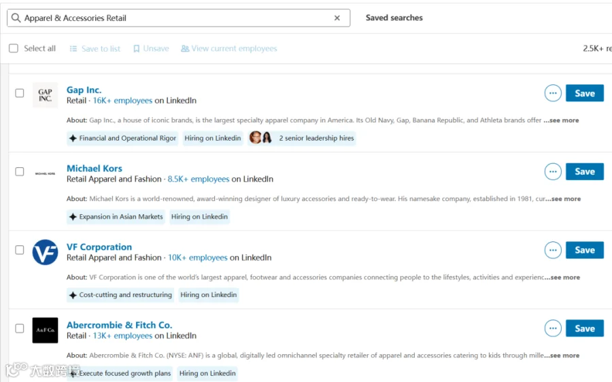Check the VF Corporation row checkbox
Viewport: 612px width, 382px height.
click(20, 250)
